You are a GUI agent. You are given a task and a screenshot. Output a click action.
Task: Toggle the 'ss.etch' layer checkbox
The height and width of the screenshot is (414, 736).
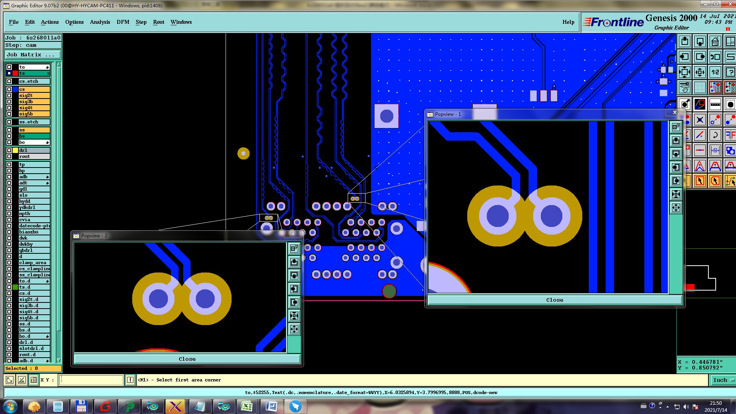pyautogui.click(x=9, y=122)
